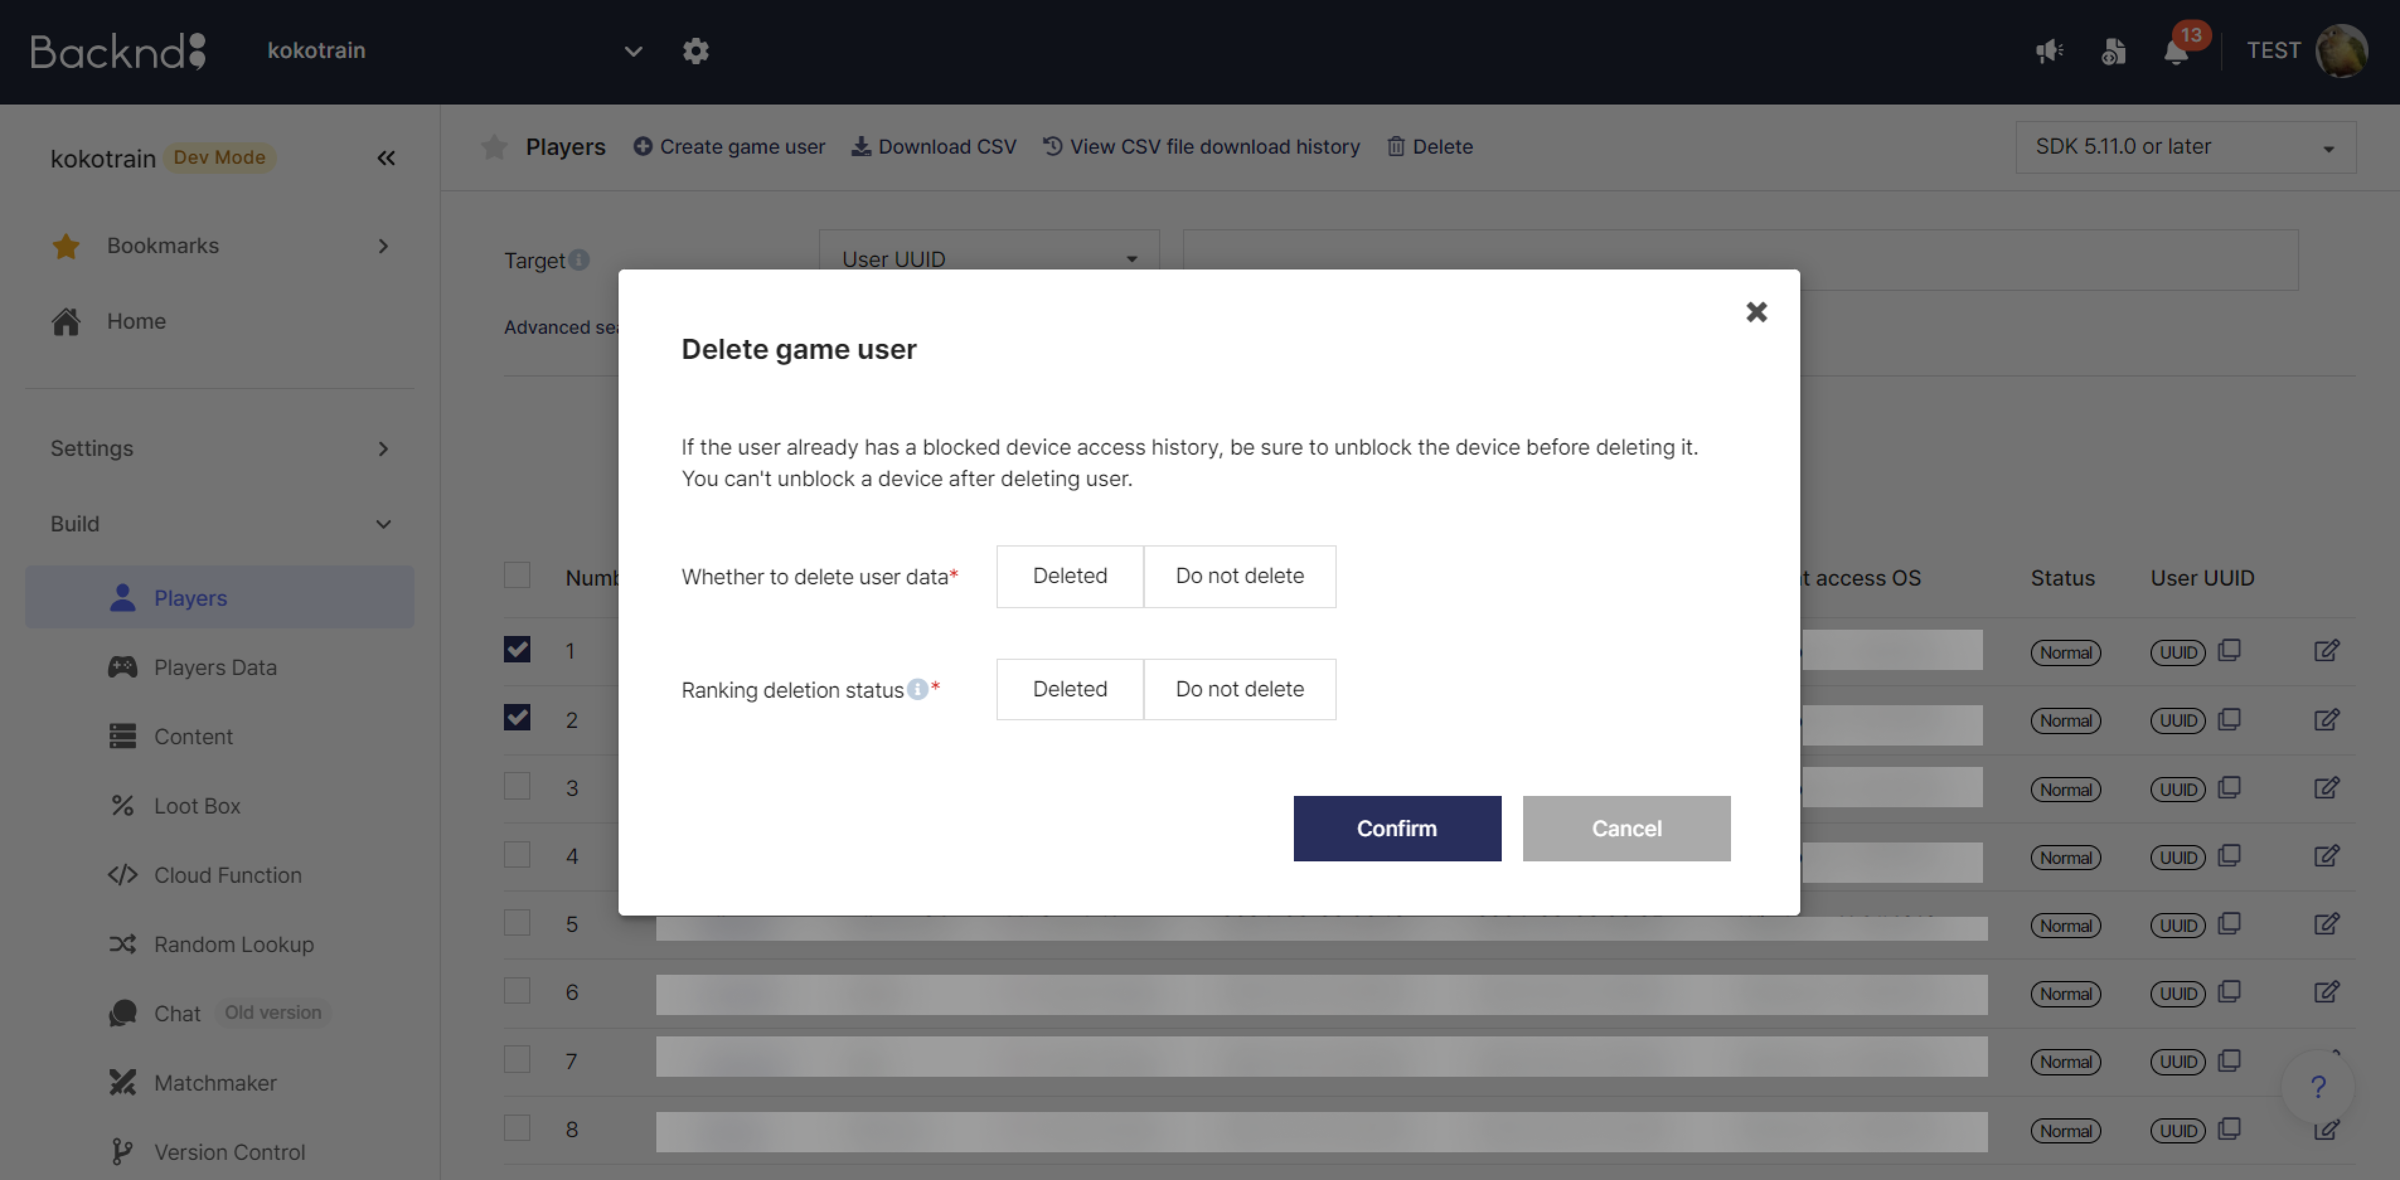
Task: Edit player in row 4
Action: pos(2326,856)
